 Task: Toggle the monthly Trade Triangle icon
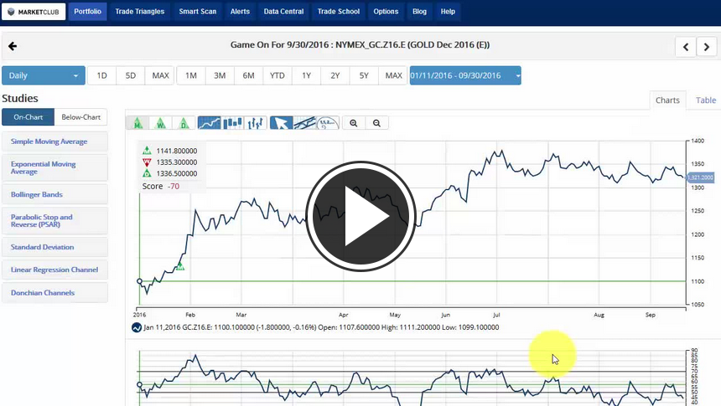click(x=137, y=123)
